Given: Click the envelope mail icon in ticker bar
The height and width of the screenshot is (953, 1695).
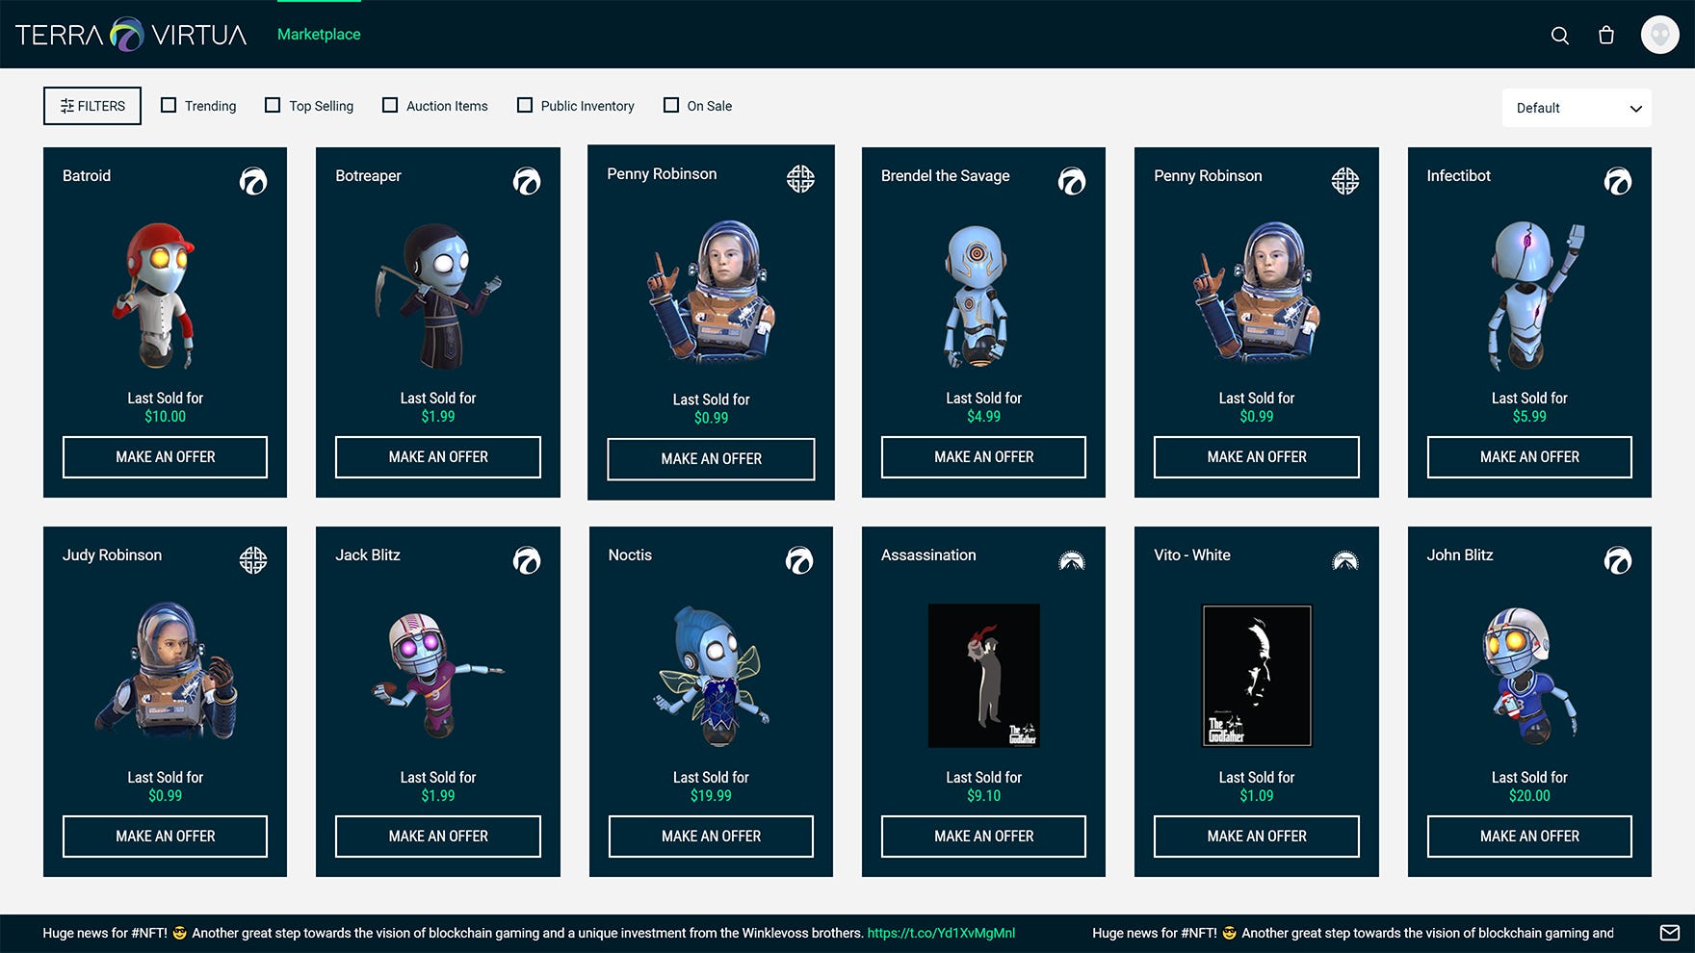Looking at the screenshot, I should [1670, 933].
